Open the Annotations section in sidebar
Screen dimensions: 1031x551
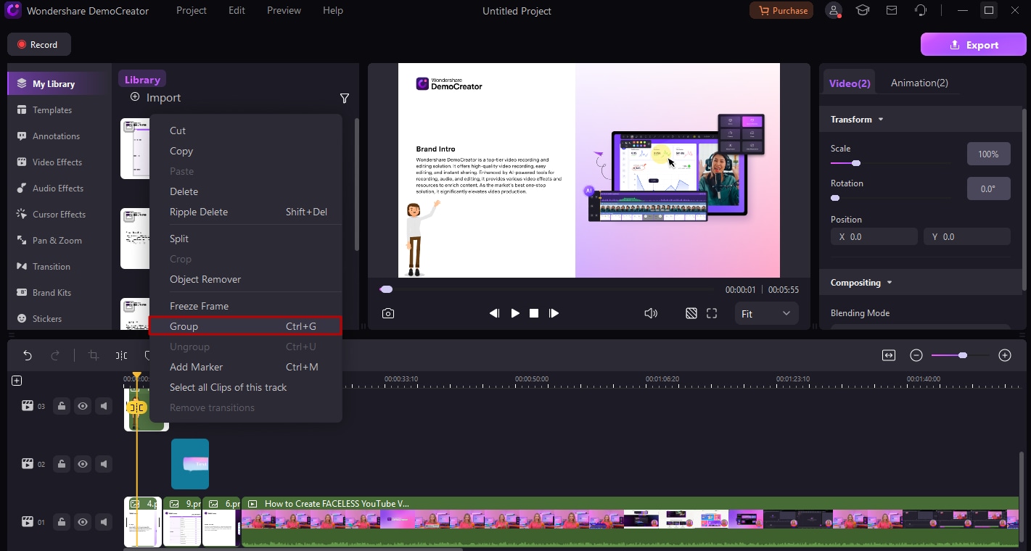coord(59,136)
